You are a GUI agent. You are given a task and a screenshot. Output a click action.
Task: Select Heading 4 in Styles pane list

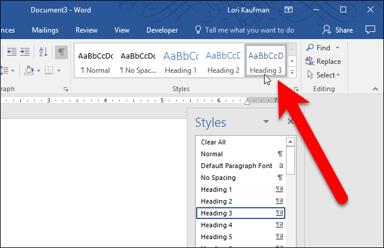tap(240, 225)
